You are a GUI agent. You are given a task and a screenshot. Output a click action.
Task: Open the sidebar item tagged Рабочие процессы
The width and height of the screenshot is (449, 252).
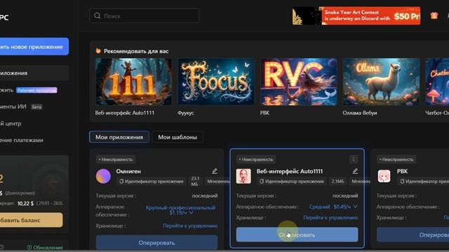29,90
